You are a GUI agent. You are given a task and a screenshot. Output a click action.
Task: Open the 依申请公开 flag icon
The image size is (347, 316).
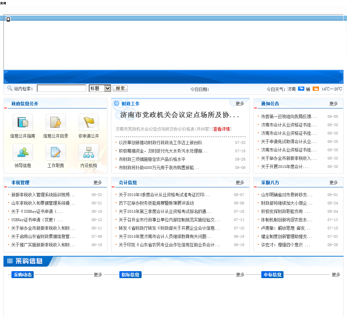click(88, 122)
